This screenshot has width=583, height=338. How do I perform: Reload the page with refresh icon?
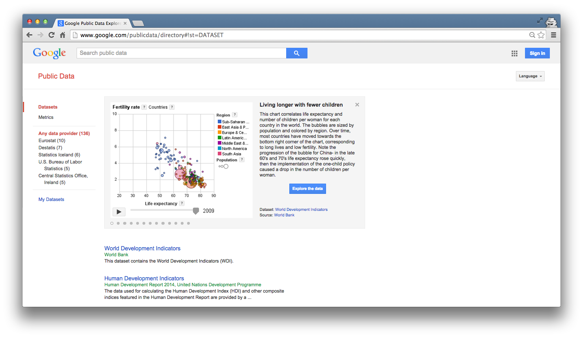pyautogui.click(x=51, y=35)
